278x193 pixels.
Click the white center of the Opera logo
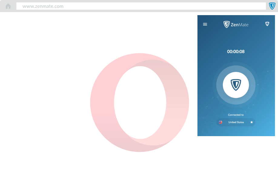(x=140, y=103)
